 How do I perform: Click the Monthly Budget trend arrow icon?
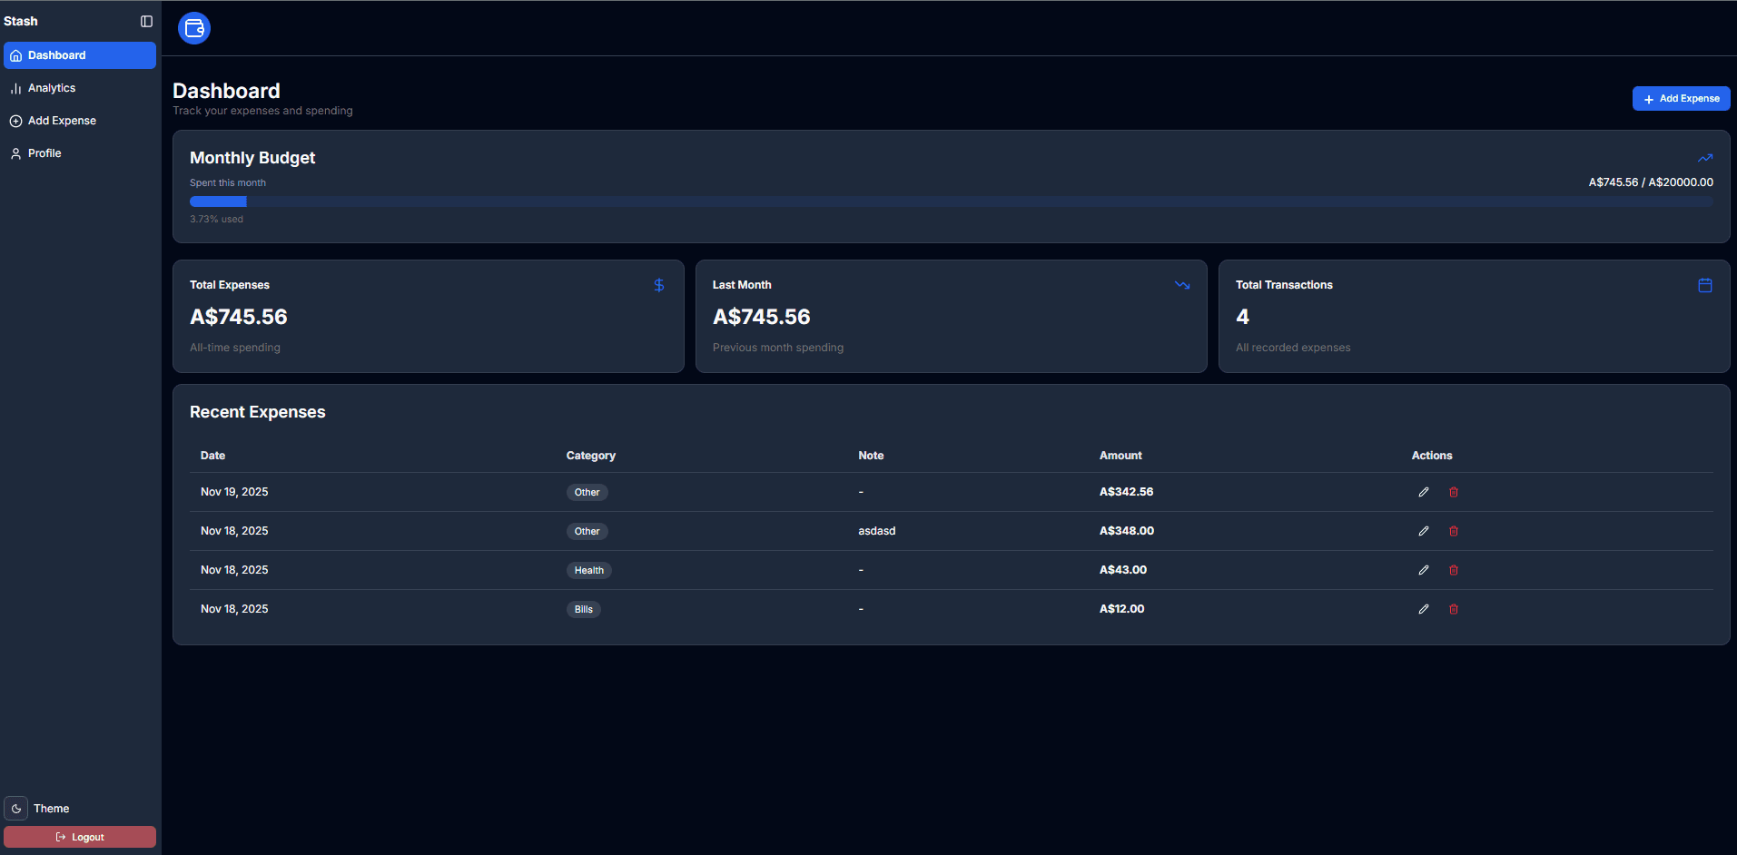coord(1705,158)
